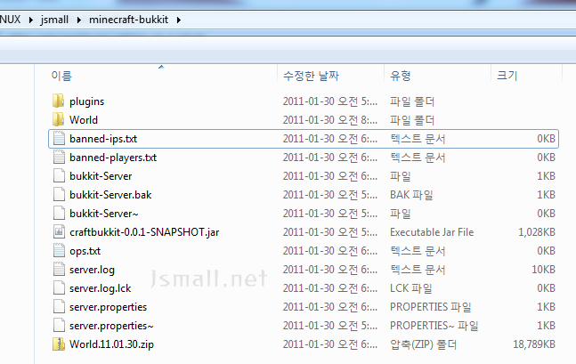Click the craftbukkit jar file icon
This screenshot has height=364, width=576.
[x=59, y=232]
